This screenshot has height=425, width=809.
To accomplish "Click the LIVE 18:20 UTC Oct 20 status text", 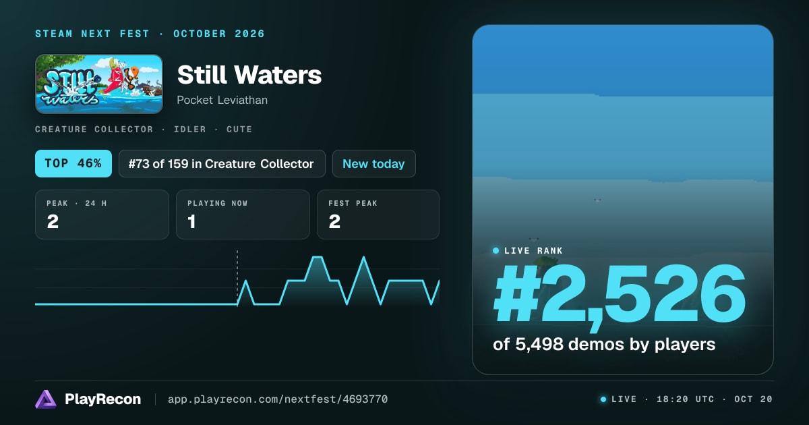I will point(692,399).
